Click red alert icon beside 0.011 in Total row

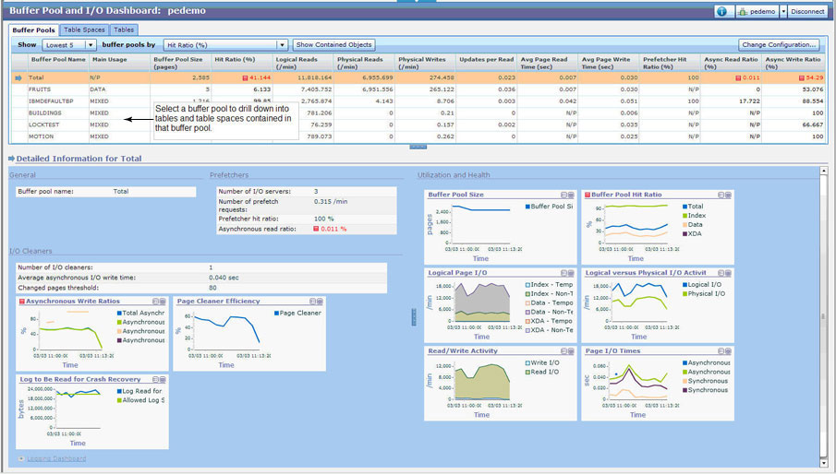point(738,78)
